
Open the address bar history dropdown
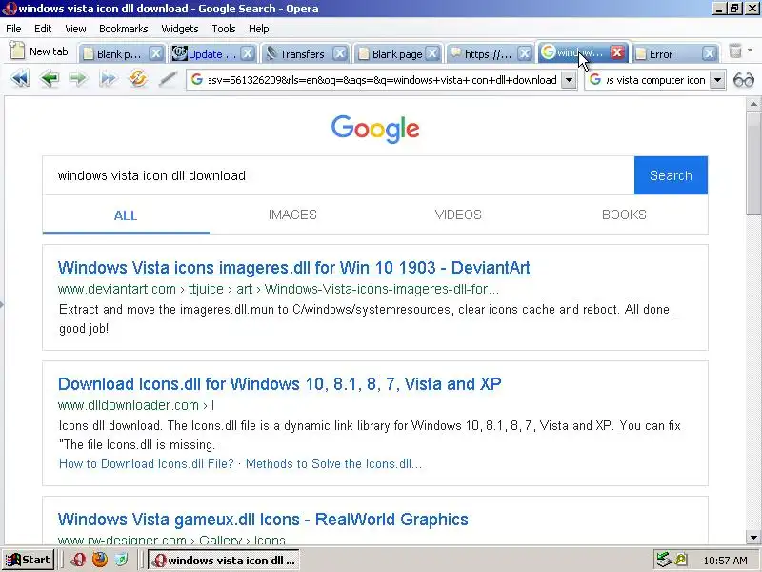569,80
